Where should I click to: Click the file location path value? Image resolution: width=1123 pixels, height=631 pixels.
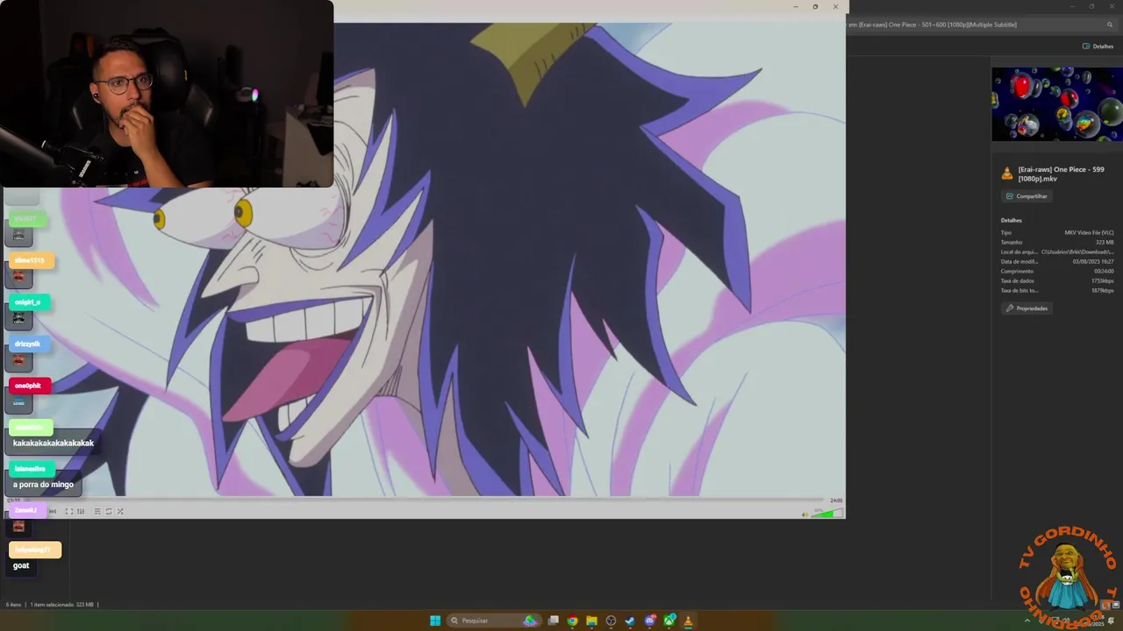pos(1077,252)
